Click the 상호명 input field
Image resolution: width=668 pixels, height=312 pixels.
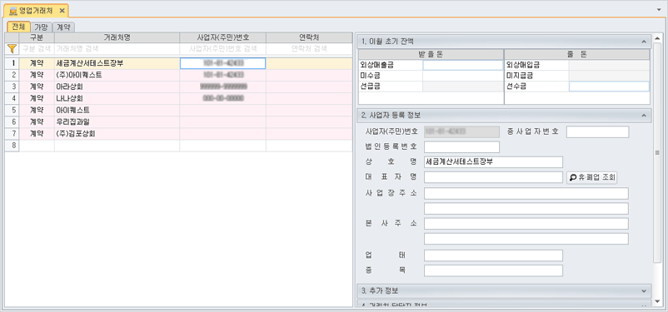pos(493,162)
